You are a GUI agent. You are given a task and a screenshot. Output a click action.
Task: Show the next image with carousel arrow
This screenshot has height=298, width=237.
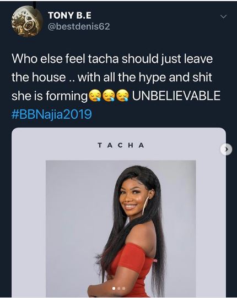point(227,150)
